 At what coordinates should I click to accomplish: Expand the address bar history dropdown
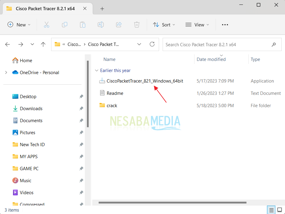(139, 44)
